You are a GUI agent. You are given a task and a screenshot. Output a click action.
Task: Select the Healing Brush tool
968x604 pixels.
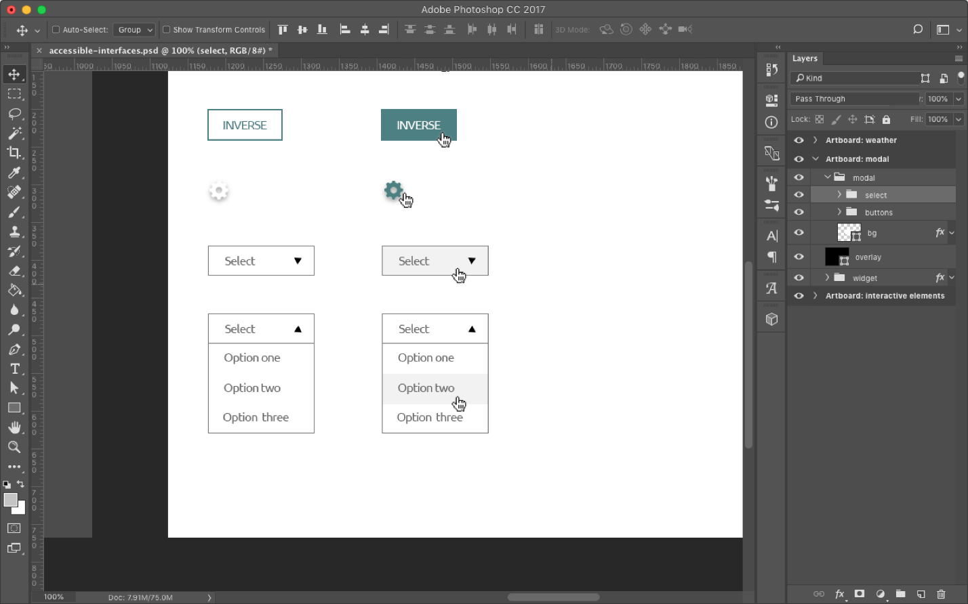pyautogui.click(x=14, y=192)
